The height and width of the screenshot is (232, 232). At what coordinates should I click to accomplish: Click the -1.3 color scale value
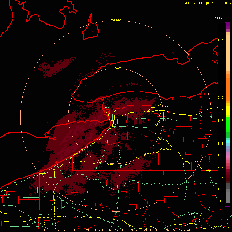pyautogui.click(x=219, y=189)
